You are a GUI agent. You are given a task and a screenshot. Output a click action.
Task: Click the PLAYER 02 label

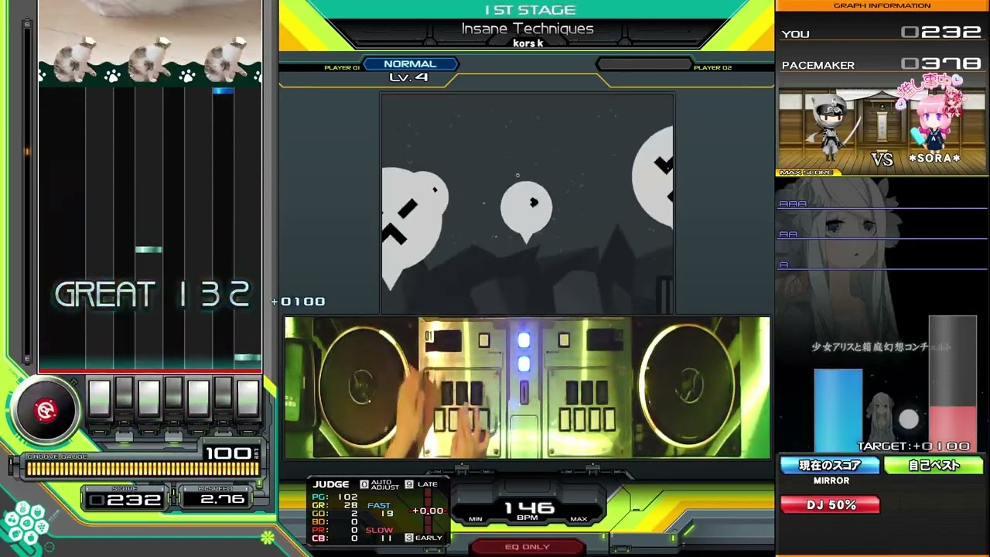[712, 68]
